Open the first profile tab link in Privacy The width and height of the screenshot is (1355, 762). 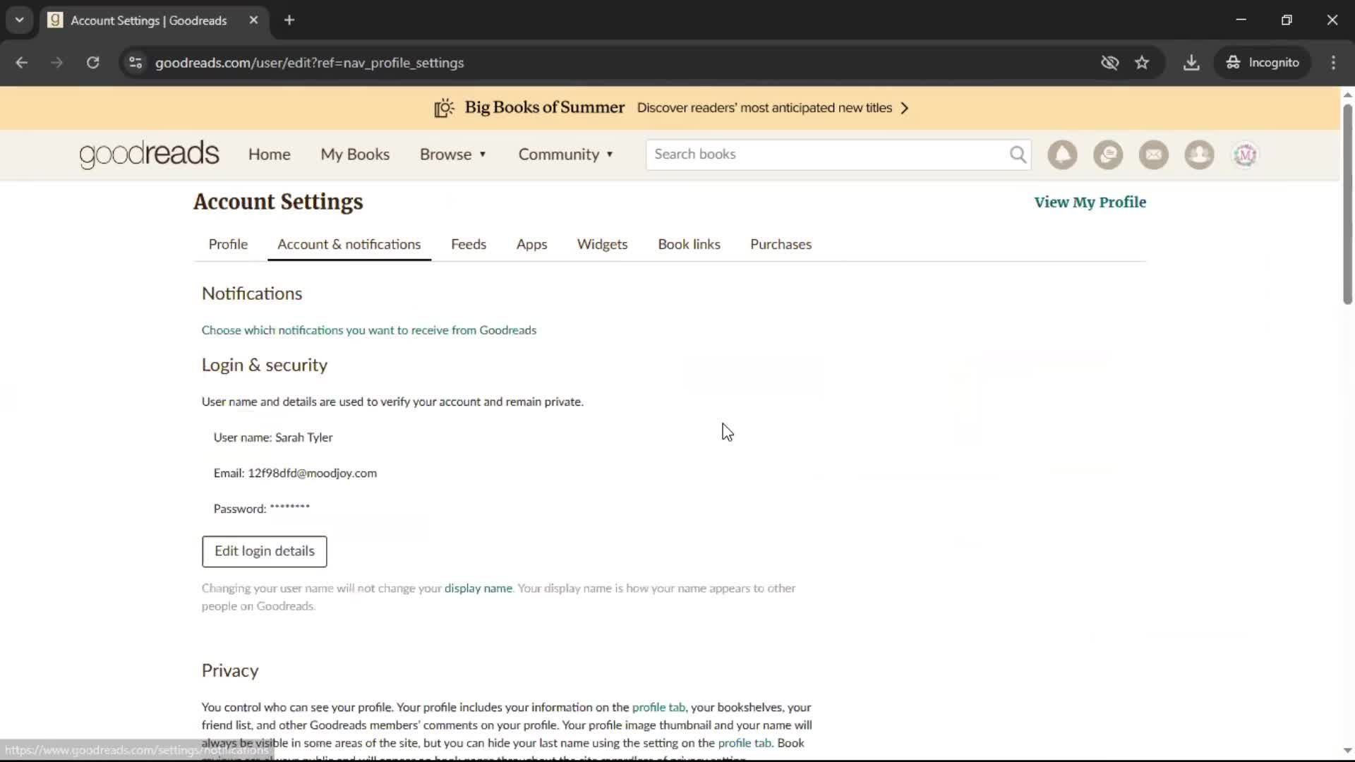tap(658, 708)
